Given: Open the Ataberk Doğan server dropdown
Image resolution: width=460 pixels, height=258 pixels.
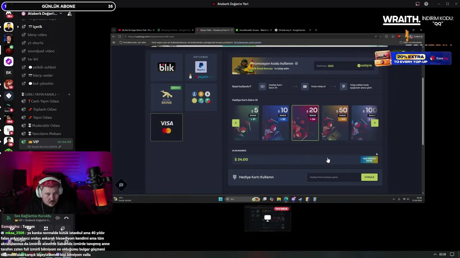Looking at the screenshot, I should pyautogui.click(x=42, y=14).
